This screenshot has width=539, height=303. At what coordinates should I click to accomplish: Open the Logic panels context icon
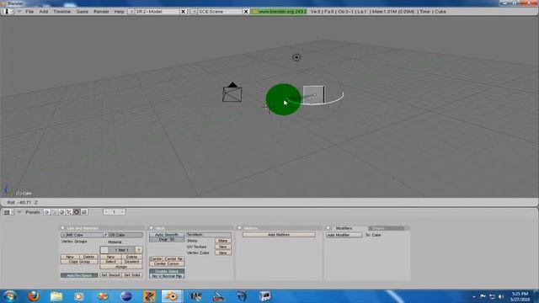coord(46,212)
